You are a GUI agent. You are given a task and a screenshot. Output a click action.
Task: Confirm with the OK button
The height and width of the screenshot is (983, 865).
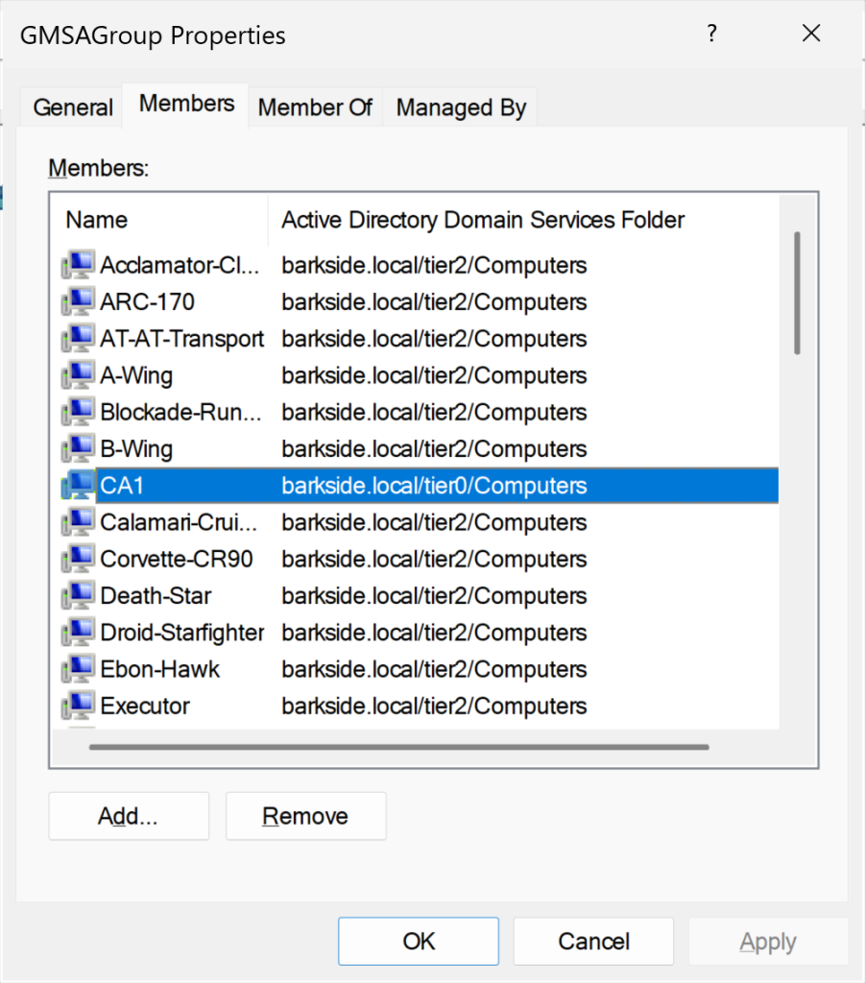(419, 941)
